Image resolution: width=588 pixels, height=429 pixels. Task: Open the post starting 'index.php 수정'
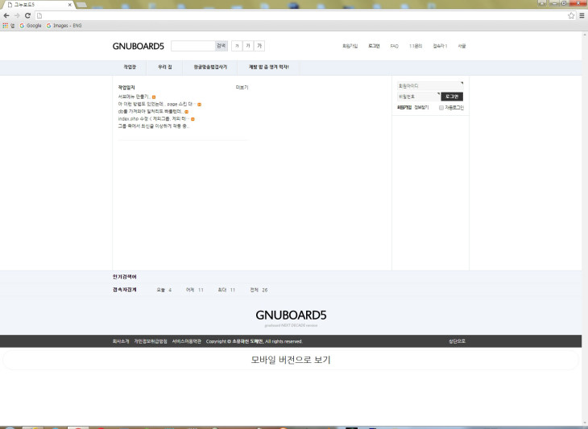click(x=153, y=119)
